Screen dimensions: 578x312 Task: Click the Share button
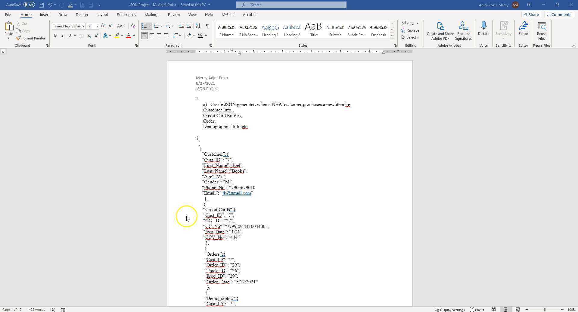coord(531,14)
